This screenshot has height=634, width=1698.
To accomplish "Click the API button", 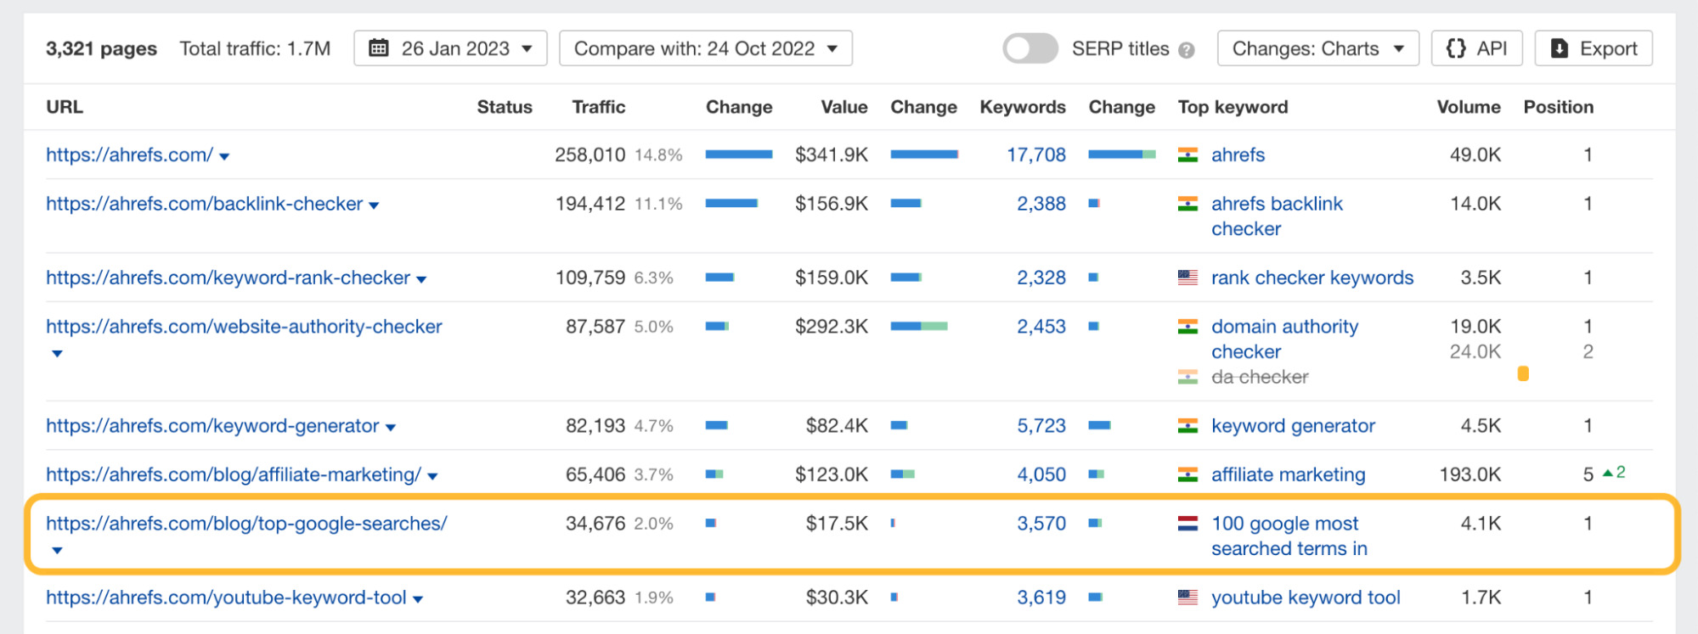I will click(1476, 48).
